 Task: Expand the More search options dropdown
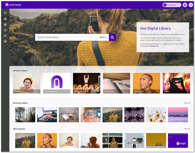click(103, 37)
